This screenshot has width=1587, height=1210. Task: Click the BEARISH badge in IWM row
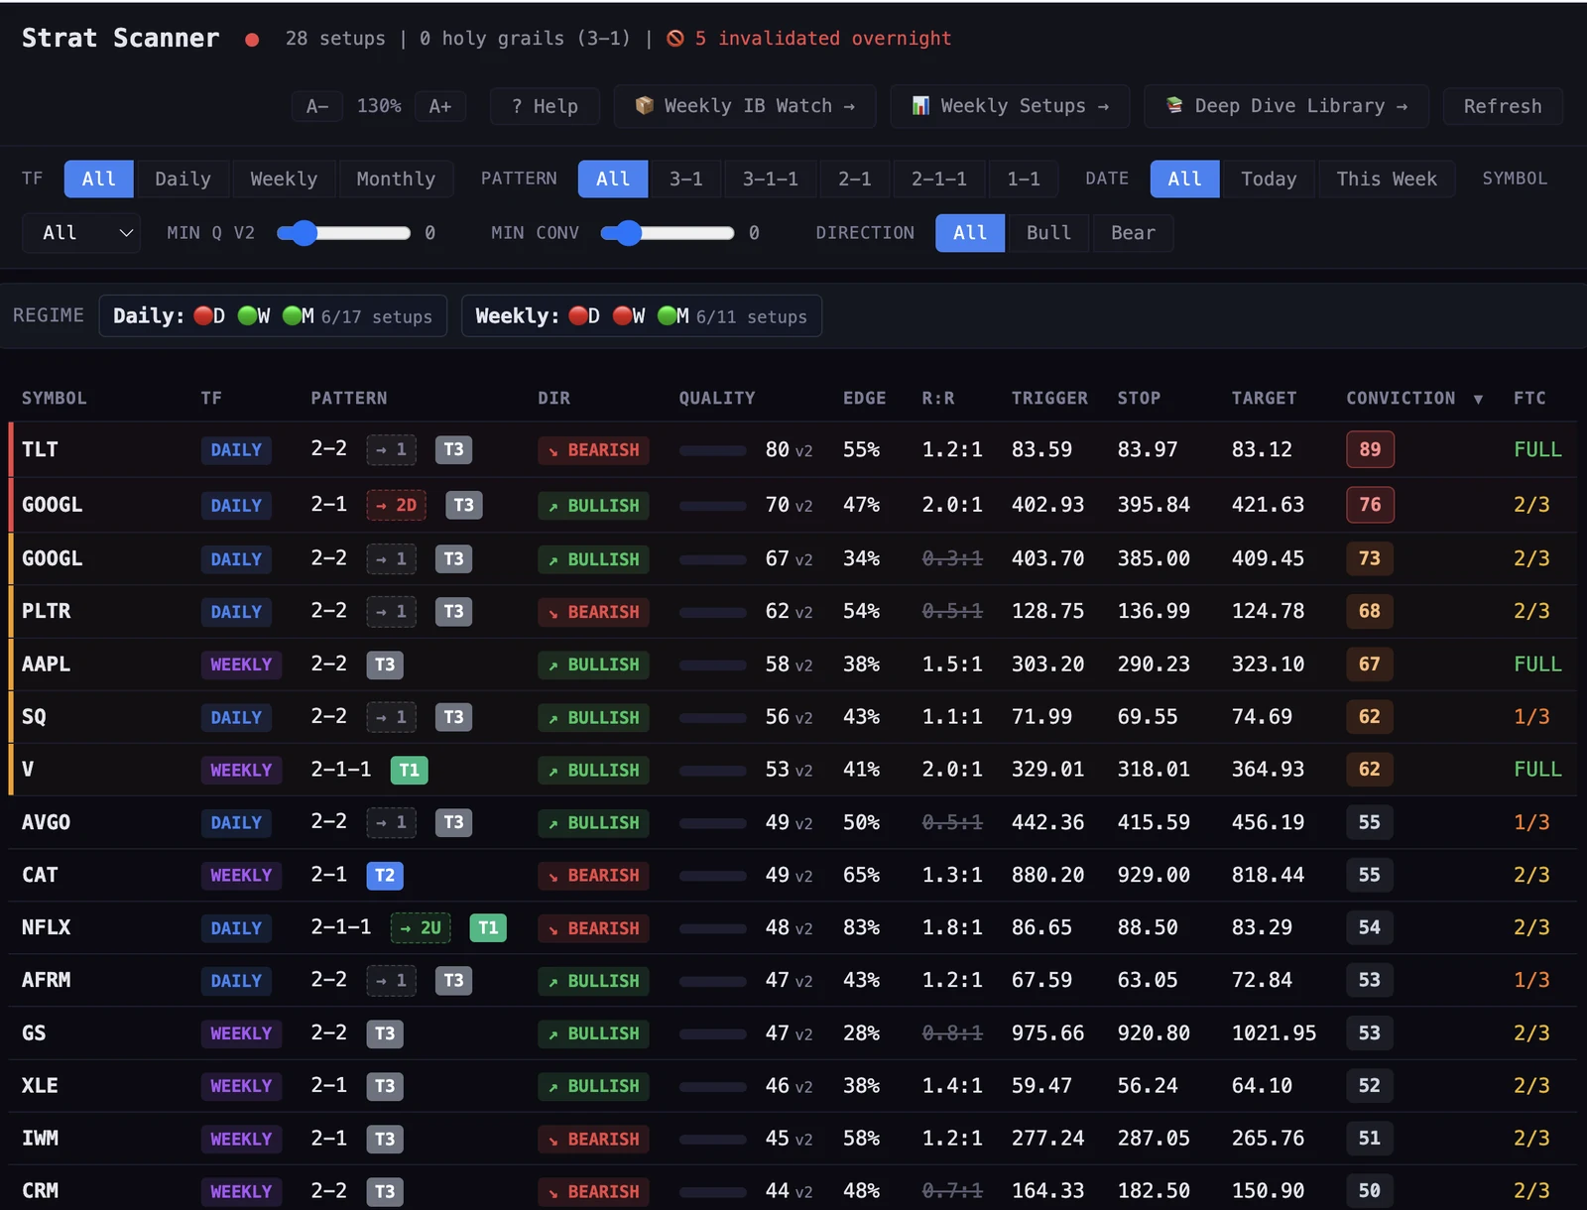[593, 1139]
